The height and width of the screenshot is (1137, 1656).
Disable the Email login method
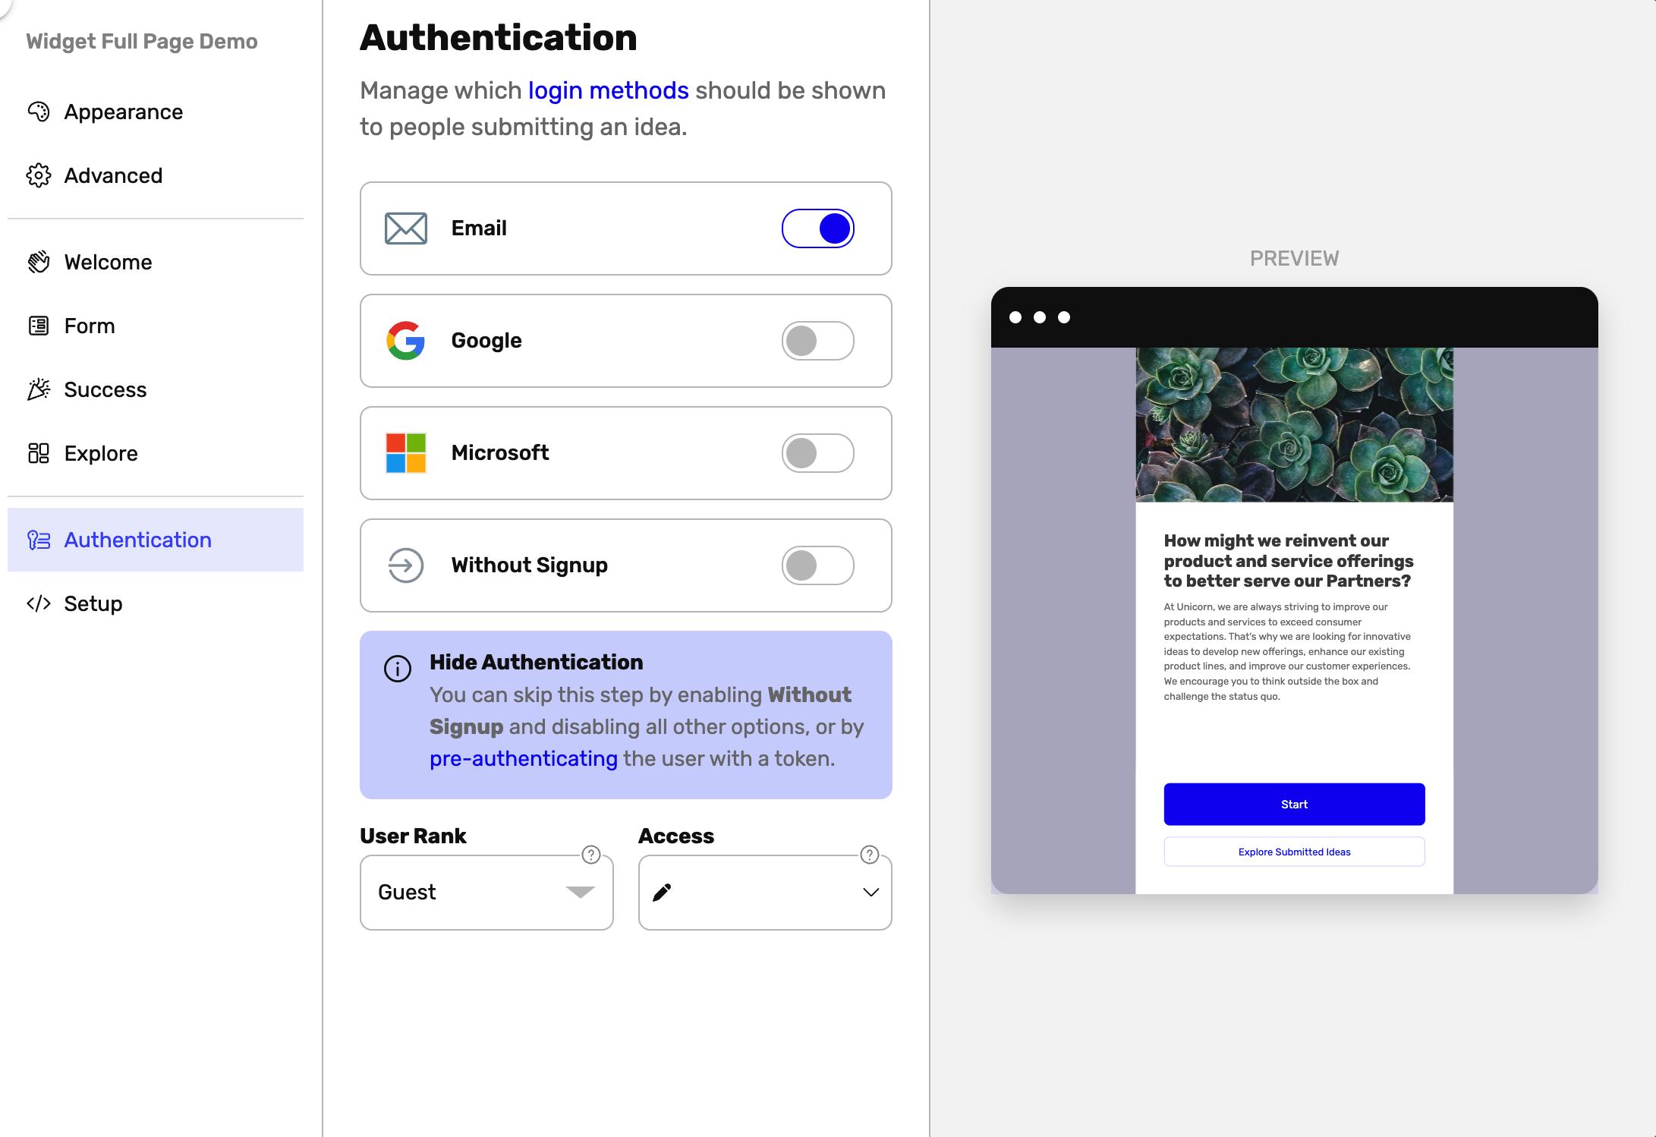tap(818, 228)
